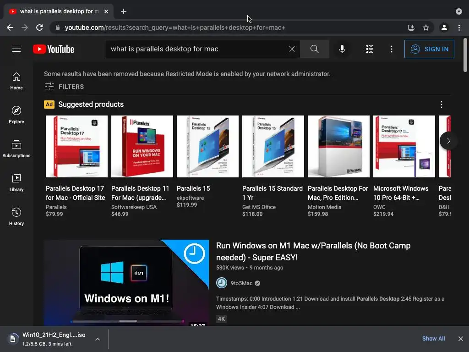Viewport: 469px width, 352px height.
Task: Click the YouTube logo
Action: tap(54, 49)
